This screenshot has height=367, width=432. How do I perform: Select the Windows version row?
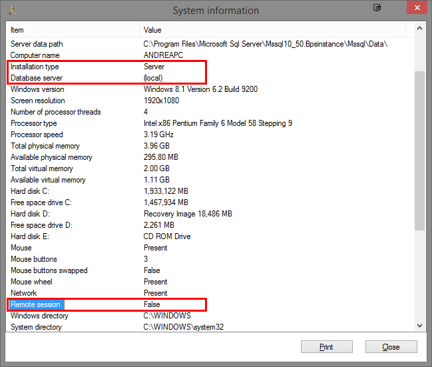37,89
